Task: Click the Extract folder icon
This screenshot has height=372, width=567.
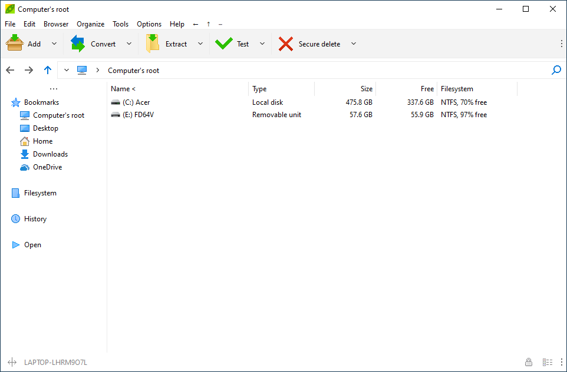Action: (x=153, y=44)
